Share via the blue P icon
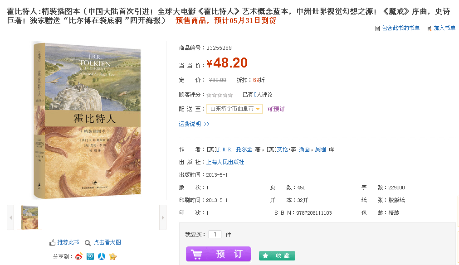 click(90, 256)
